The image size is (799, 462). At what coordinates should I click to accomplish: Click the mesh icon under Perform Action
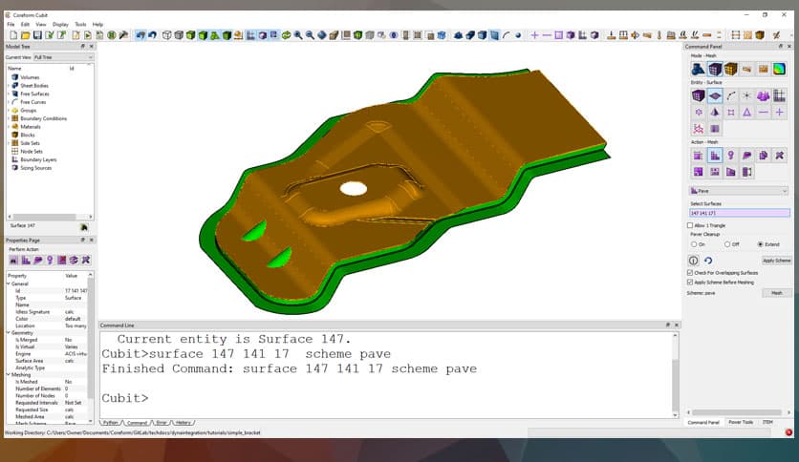pos(26,260)
